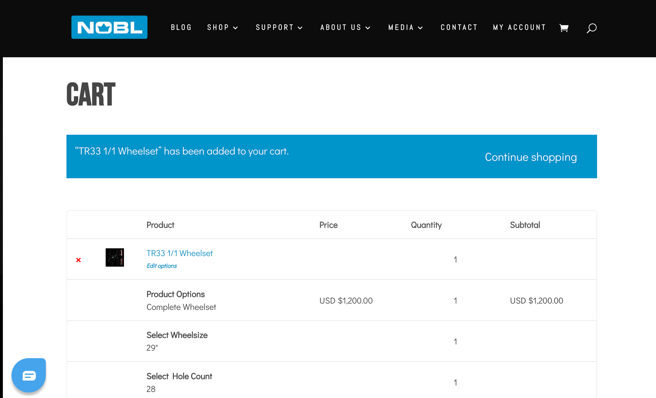The height and width of the screenshot is (398, 656).
Task: Click quantity 1 in the Select Wheelsize row
Action: tap(455, 341)
